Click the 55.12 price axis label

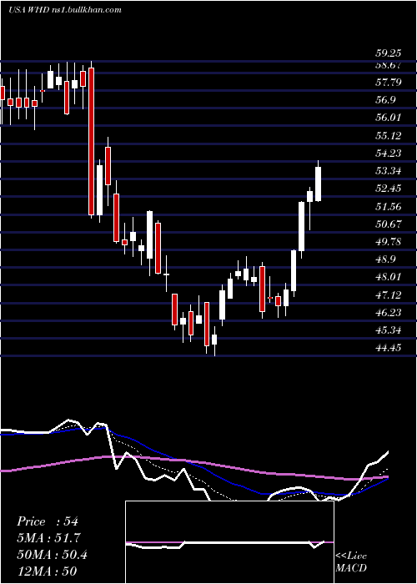click(x=389, y=135)
